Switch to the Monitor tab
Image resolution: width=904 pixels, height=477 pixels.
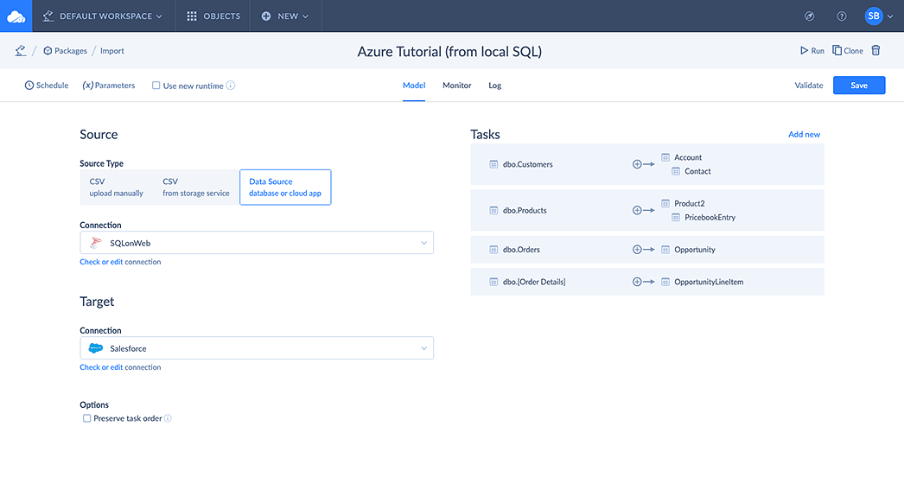[456, 86]
